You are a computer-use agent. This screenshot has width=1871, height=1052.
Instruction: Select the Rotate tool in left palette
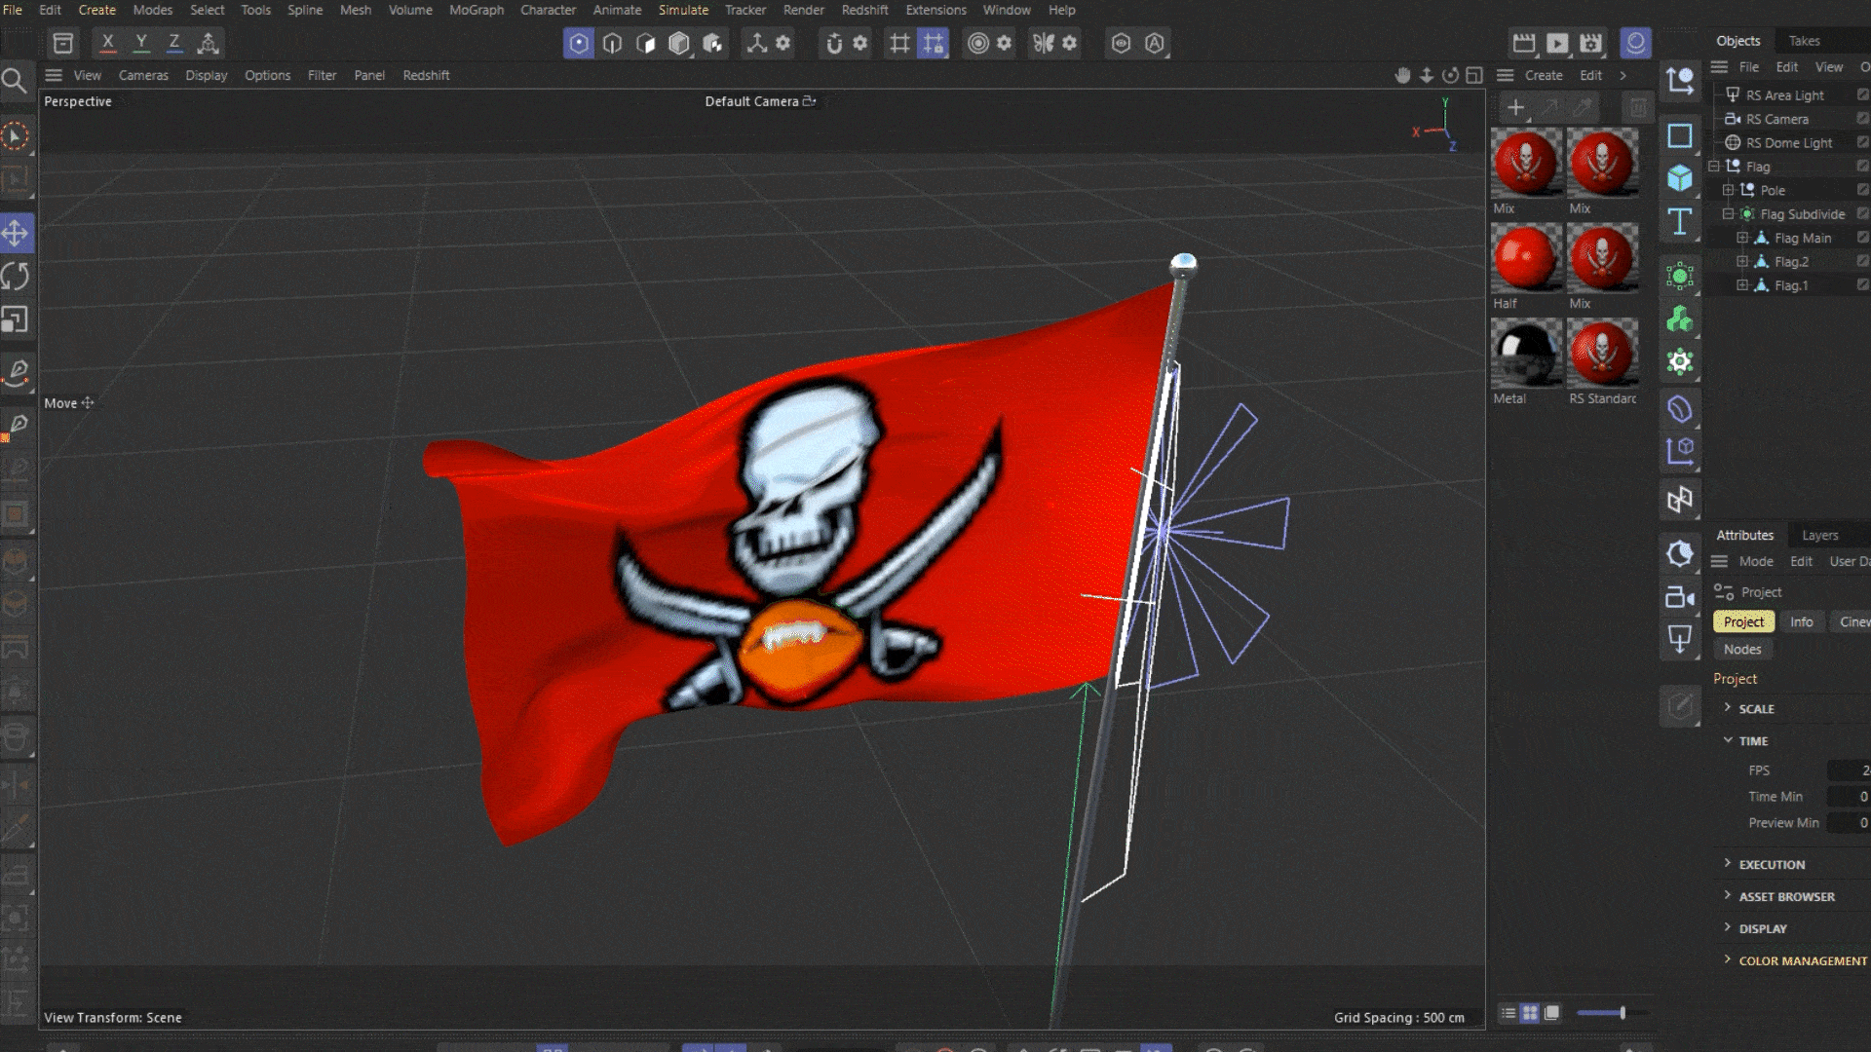click(x=16, y=277)
